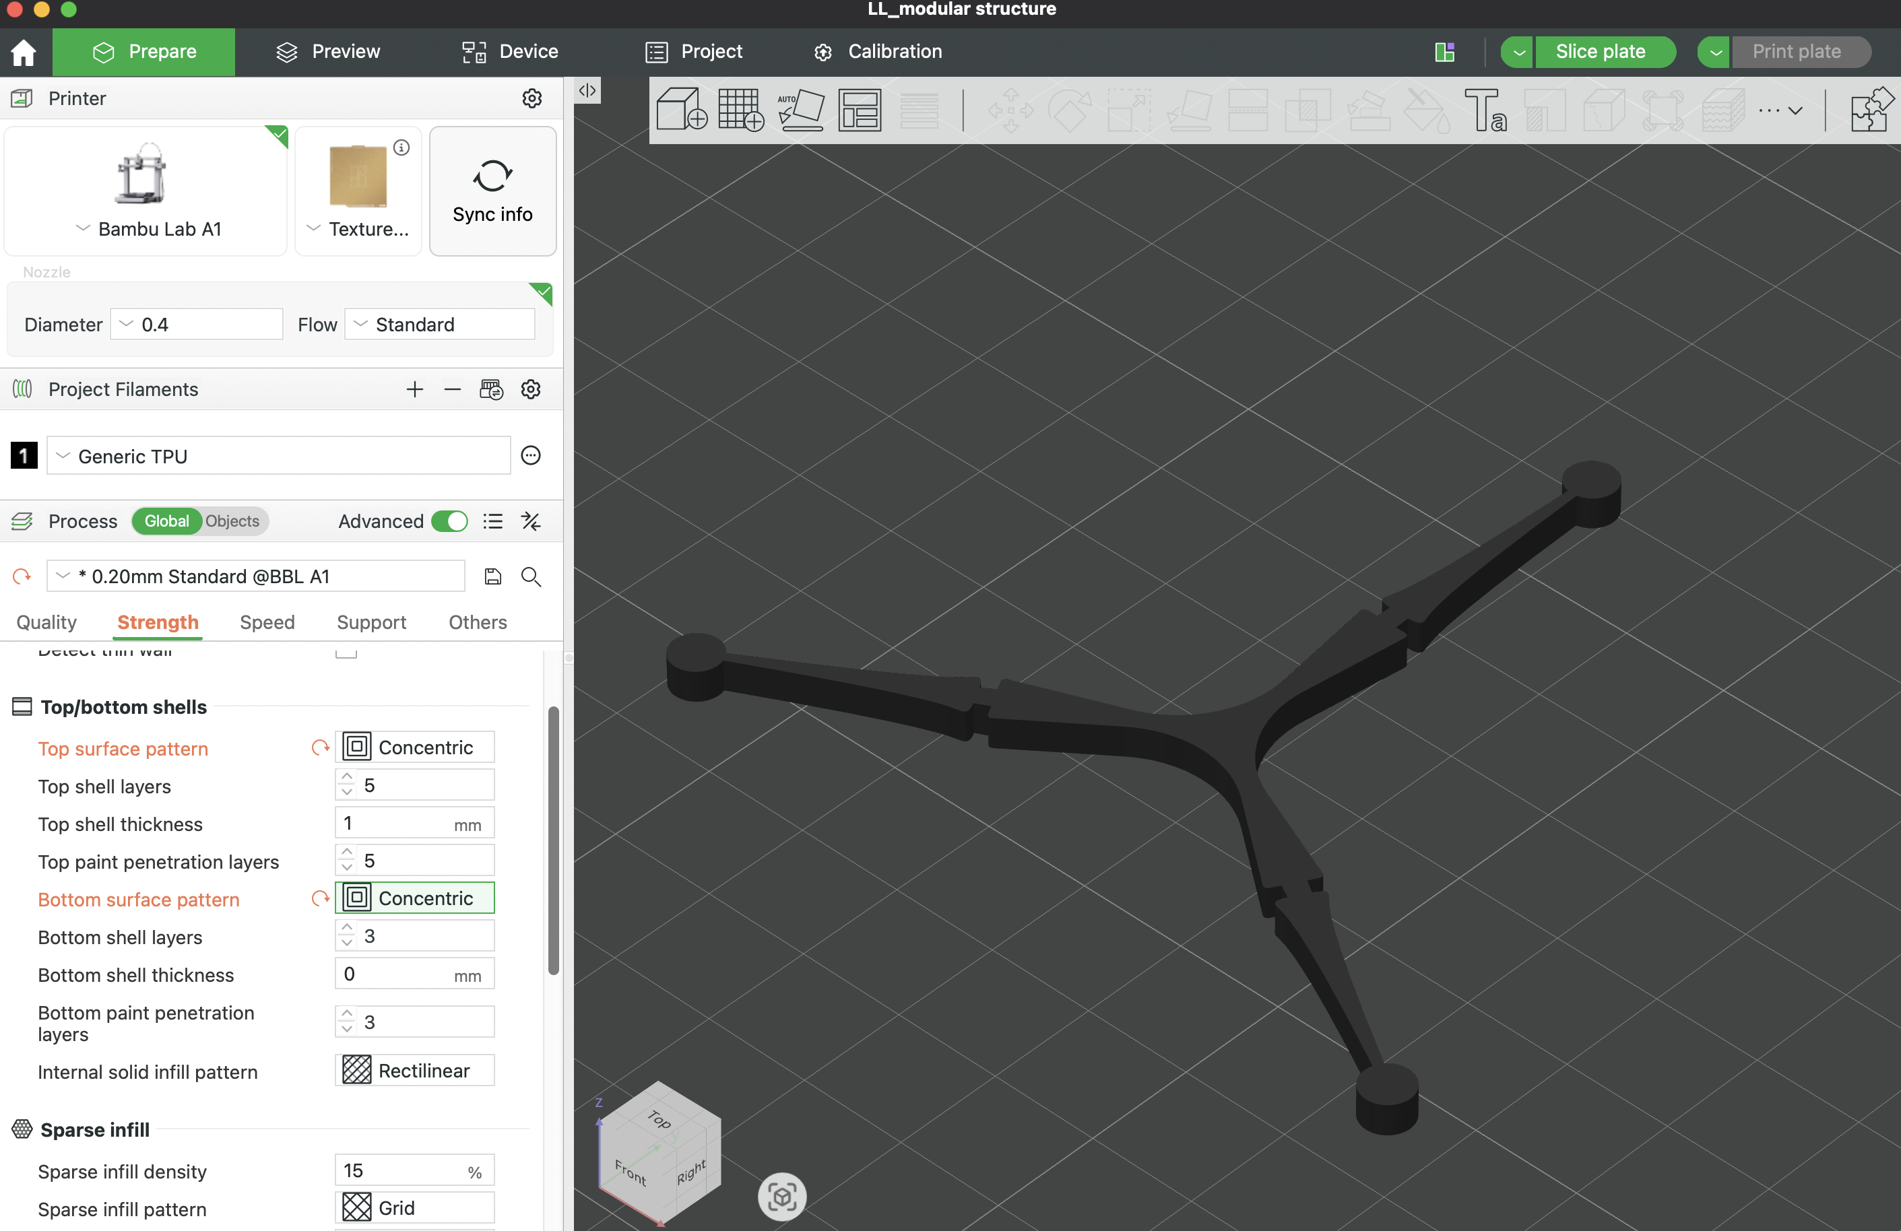Viewport: 1901px width, 1231px height.
Task: Click the home icon
Action: pyautogui.click(x=24, y=52)
